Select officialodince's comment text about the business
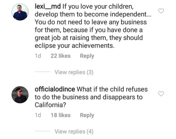 pos(89,97)
